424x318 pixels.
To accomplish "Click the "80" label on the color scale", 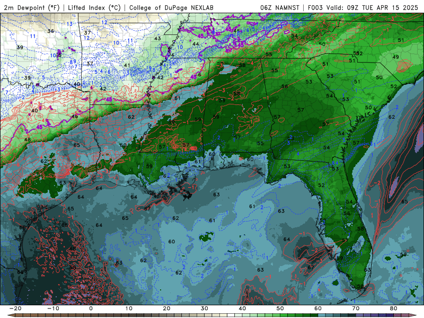I will point(394,308).
